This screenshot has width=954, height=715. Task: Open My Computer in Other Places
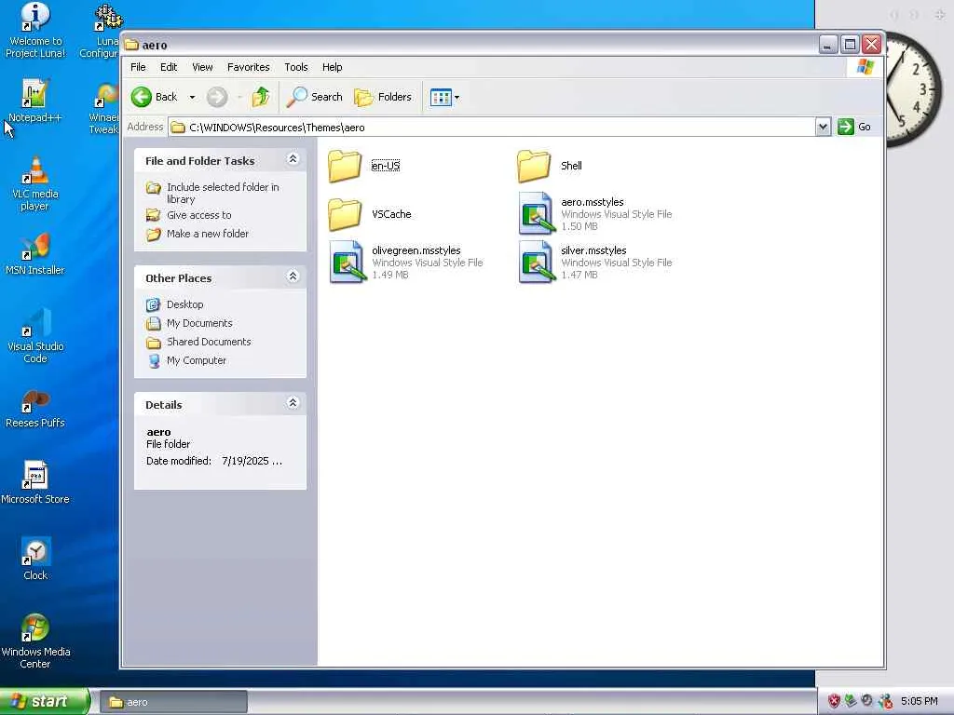[197, 360]
